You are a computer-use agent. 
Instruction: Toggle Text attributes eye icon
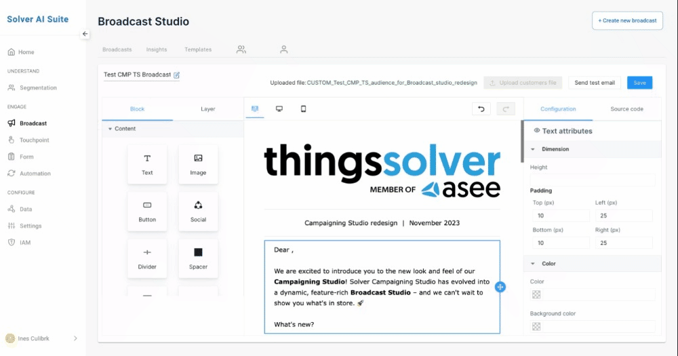coord(536,131)
